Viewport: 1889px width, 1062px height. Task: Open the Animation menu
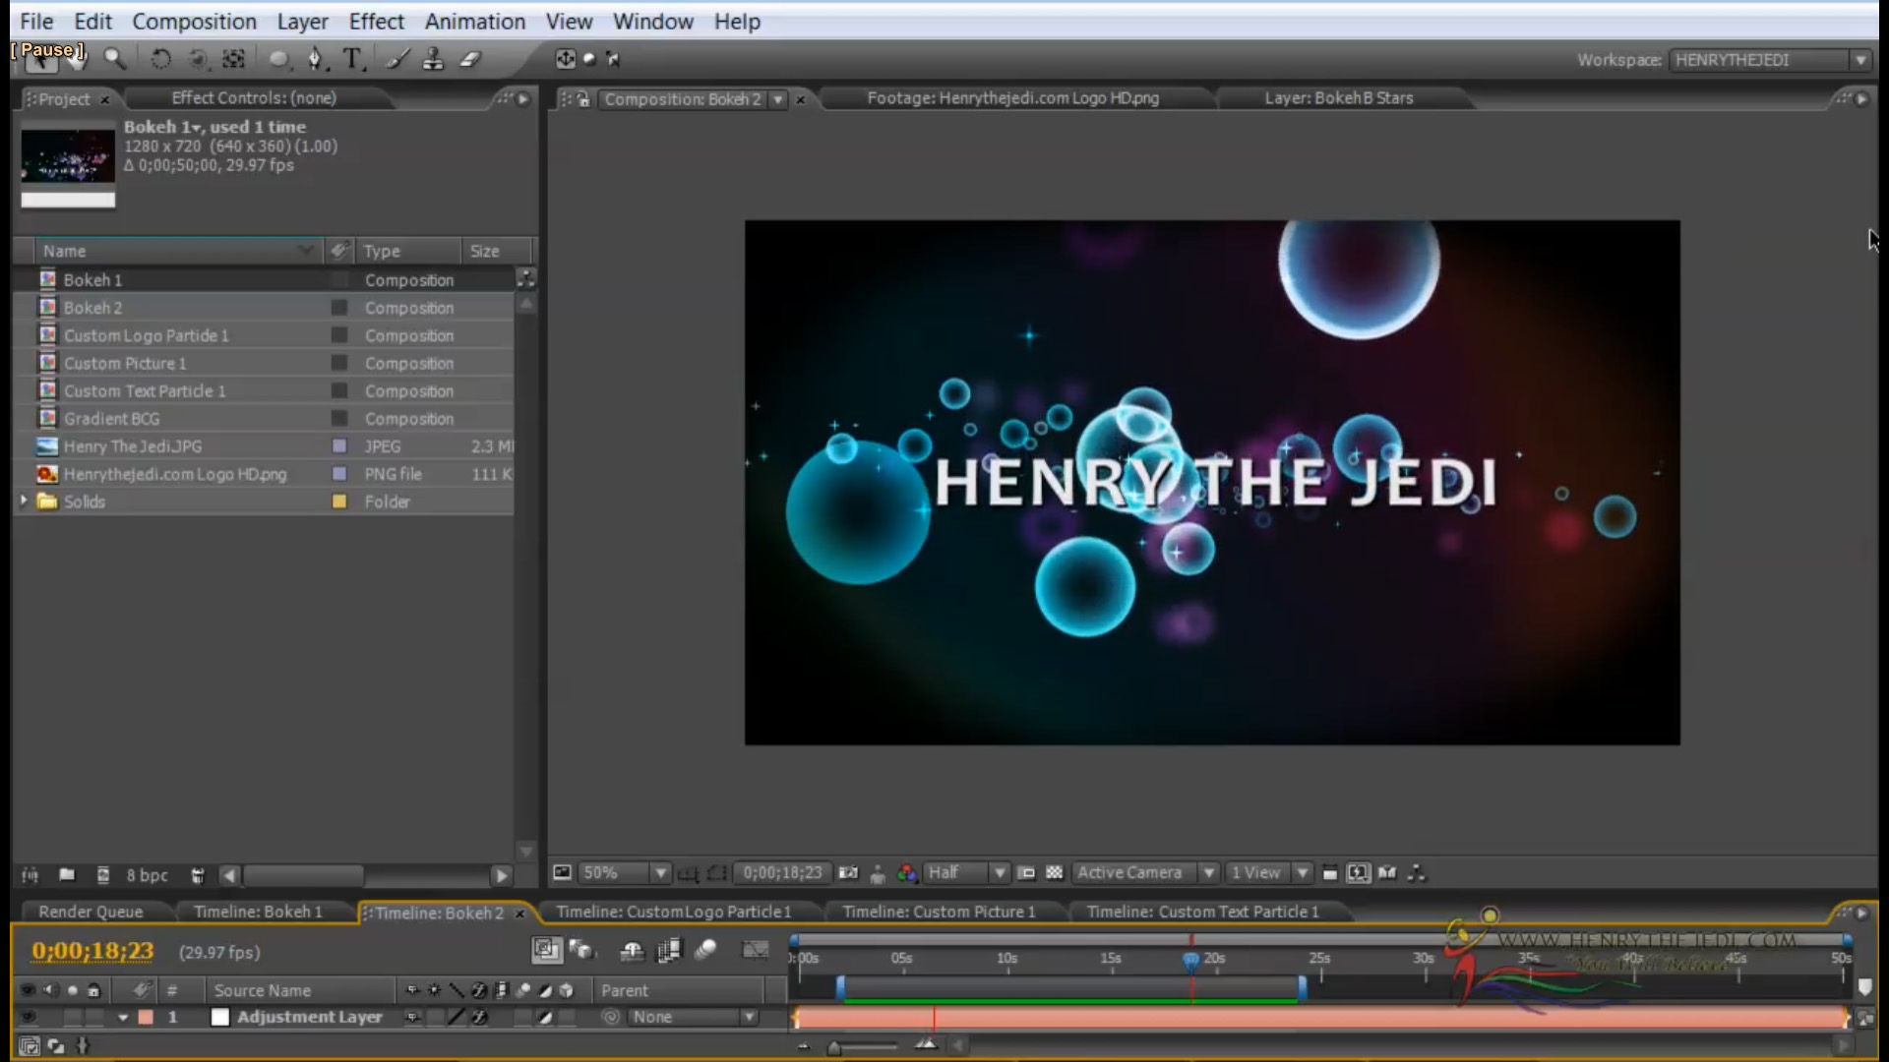475,21
